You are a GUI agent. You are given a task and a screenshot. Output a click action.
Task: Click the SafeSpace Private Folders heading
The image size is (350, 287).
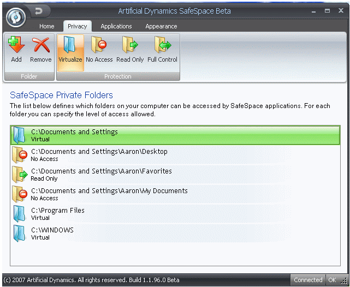coord(61,95)
